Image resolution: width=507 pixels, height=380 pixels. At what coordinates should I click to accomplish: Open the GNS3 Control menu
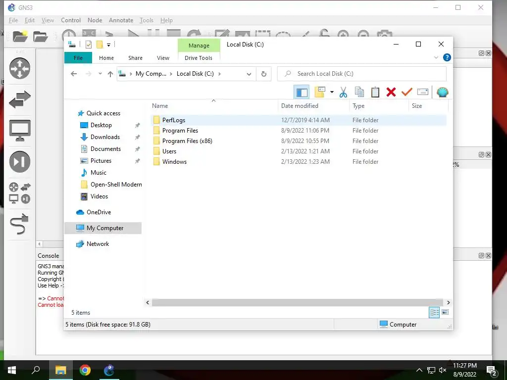[x=71, y=20]
